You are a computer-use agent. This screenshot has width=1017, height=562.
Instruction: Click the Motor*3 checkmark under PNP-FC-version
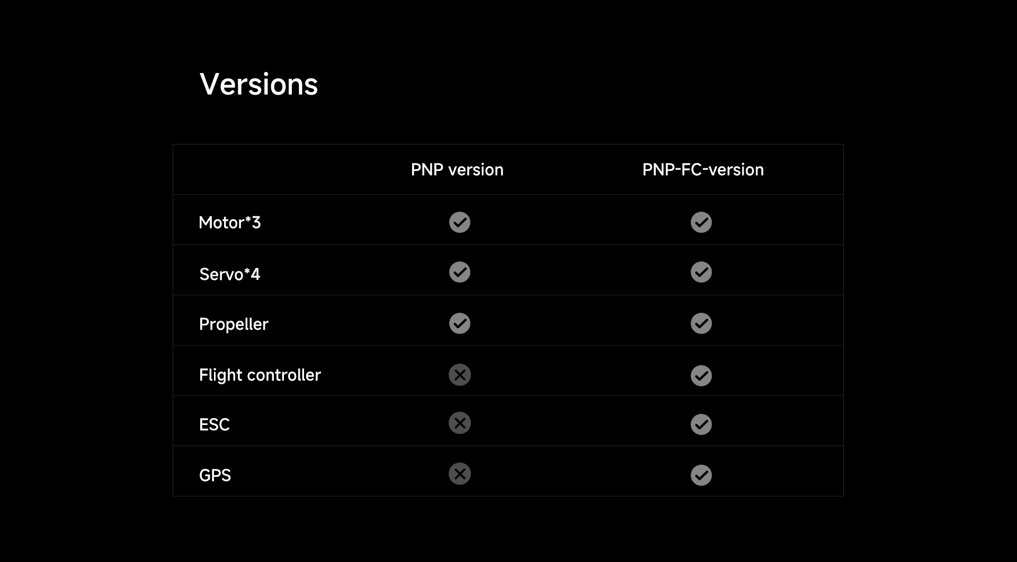tap(701, 222)
